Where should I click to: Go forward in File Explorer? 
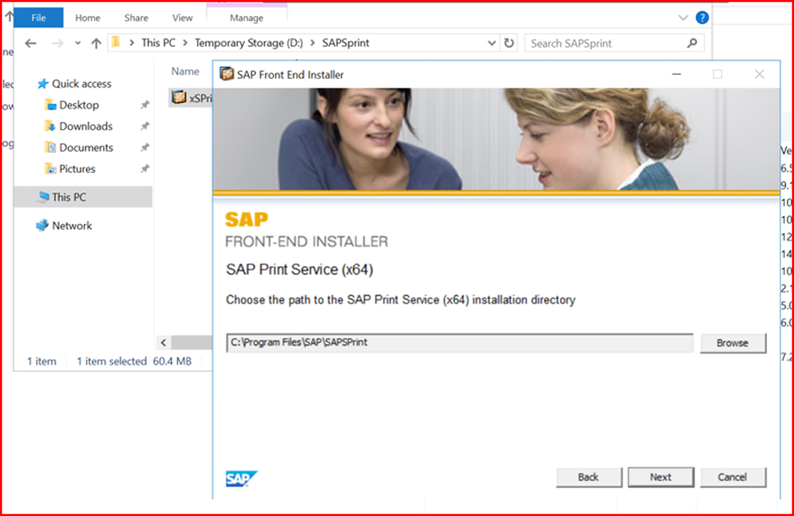57,43
